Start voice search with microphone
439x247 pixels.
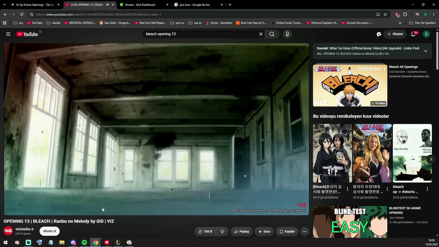click(x=287, y=34)
